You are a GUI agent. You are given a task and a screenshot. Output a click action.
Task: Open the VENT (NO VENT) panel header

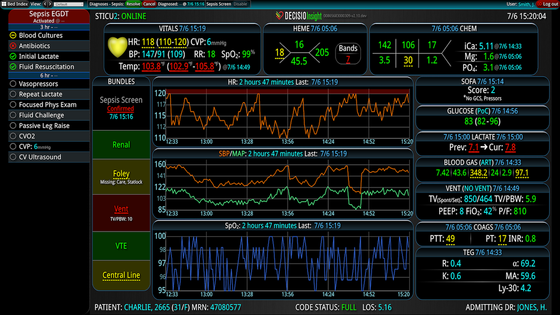pyautogui.click(x=482, y=188)
